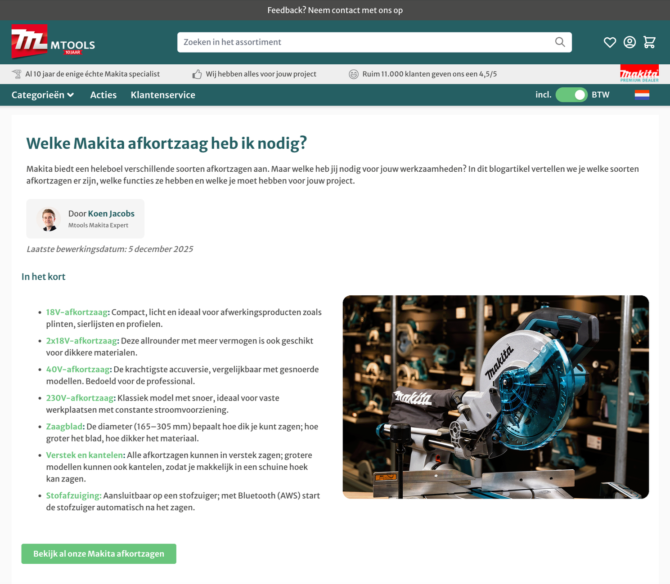This screenshot has height=584, width=670.
Task: Open the Acties menu item
Action: point(103,95)
